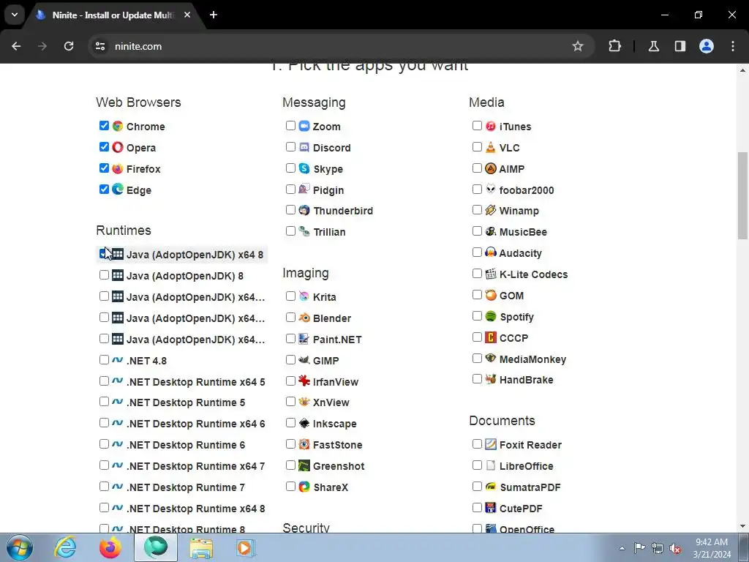749x562 pixels.
Task: Launch Internet Explorer from the taskbar
Action: point(65,547)
